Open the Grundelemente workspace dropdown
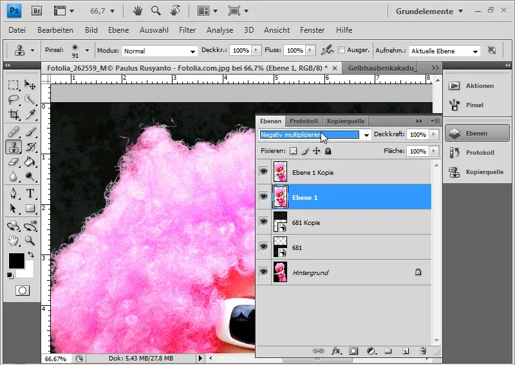 tap(429, 11)
